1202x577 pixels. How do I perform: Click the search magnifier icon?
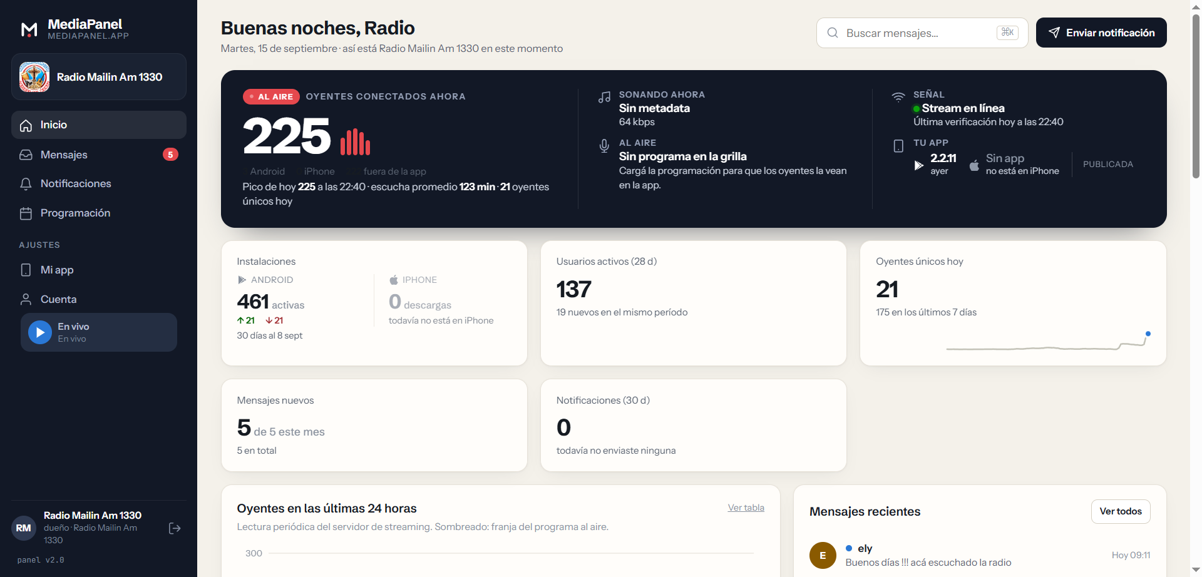click(833, 33)
